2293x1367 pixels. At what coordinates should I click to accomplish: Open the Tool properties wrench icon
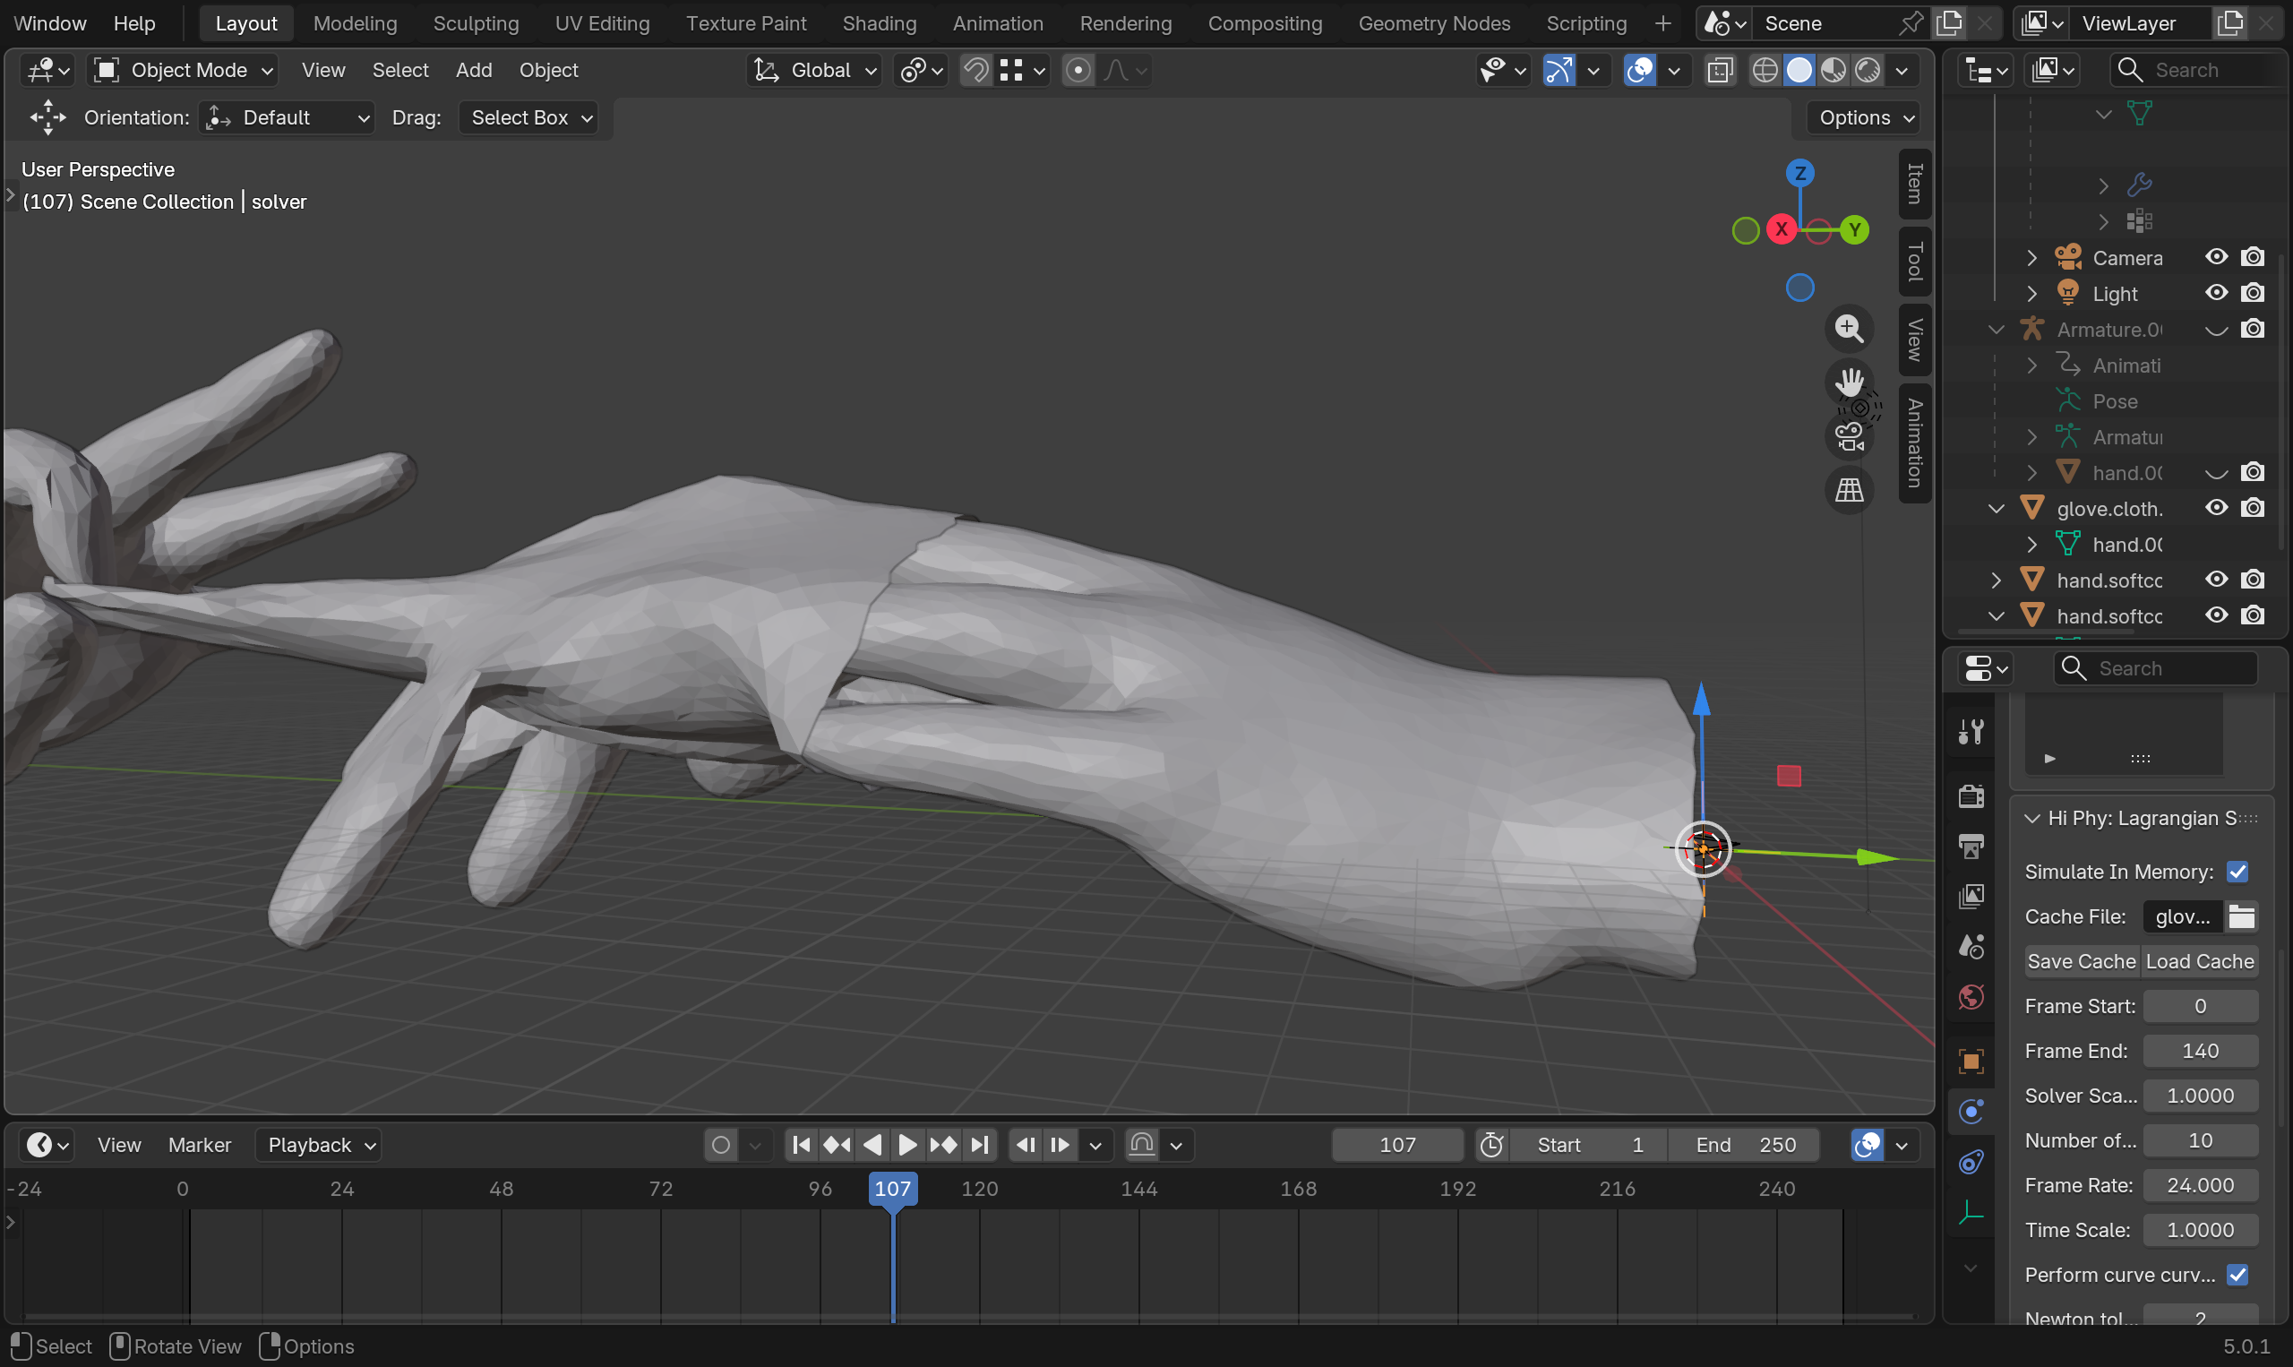click(1971, 733)
